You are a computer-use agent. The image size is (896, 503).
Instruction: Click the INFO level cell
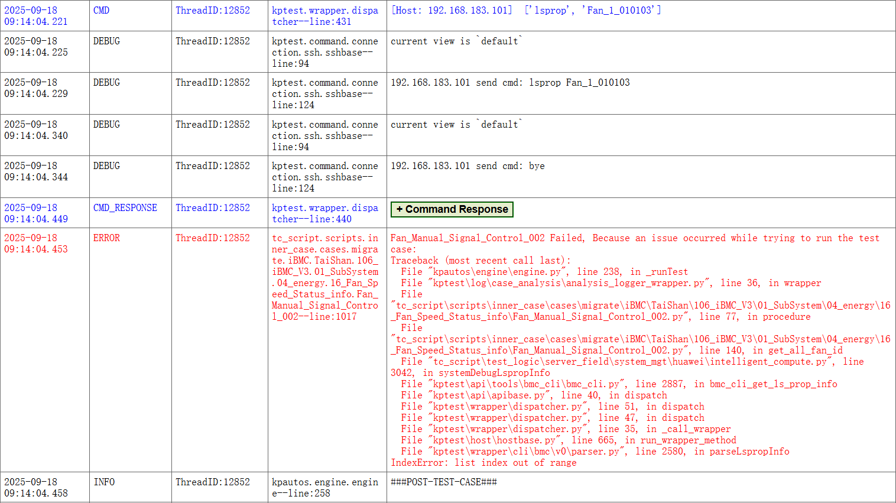coord(104,482)
